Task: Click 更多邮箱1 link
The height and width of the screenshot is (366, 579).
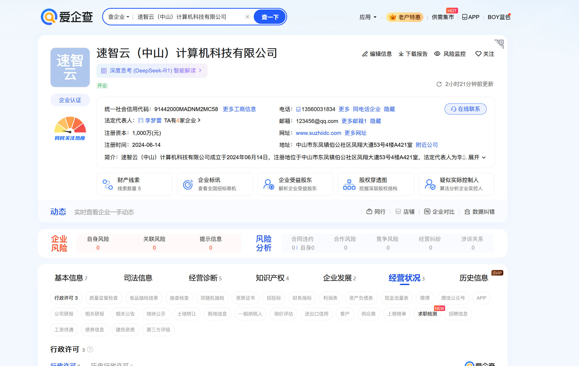Action: 354,121
